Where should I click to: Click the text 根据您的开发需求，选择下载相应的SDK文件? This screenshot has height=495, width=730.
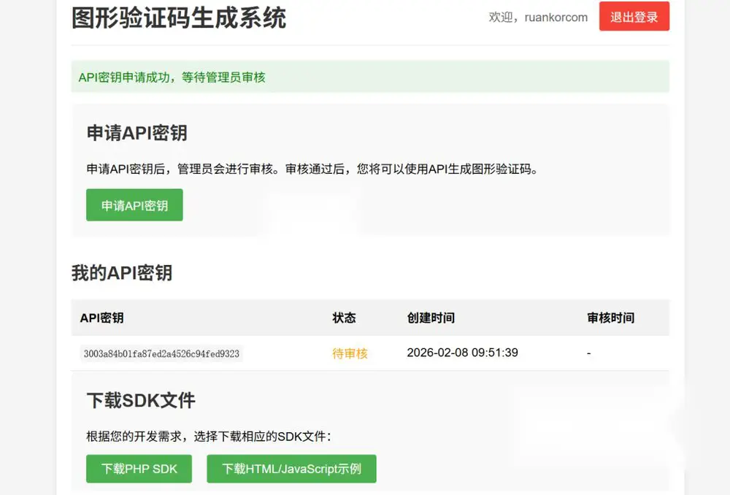(x=209, y=437)
